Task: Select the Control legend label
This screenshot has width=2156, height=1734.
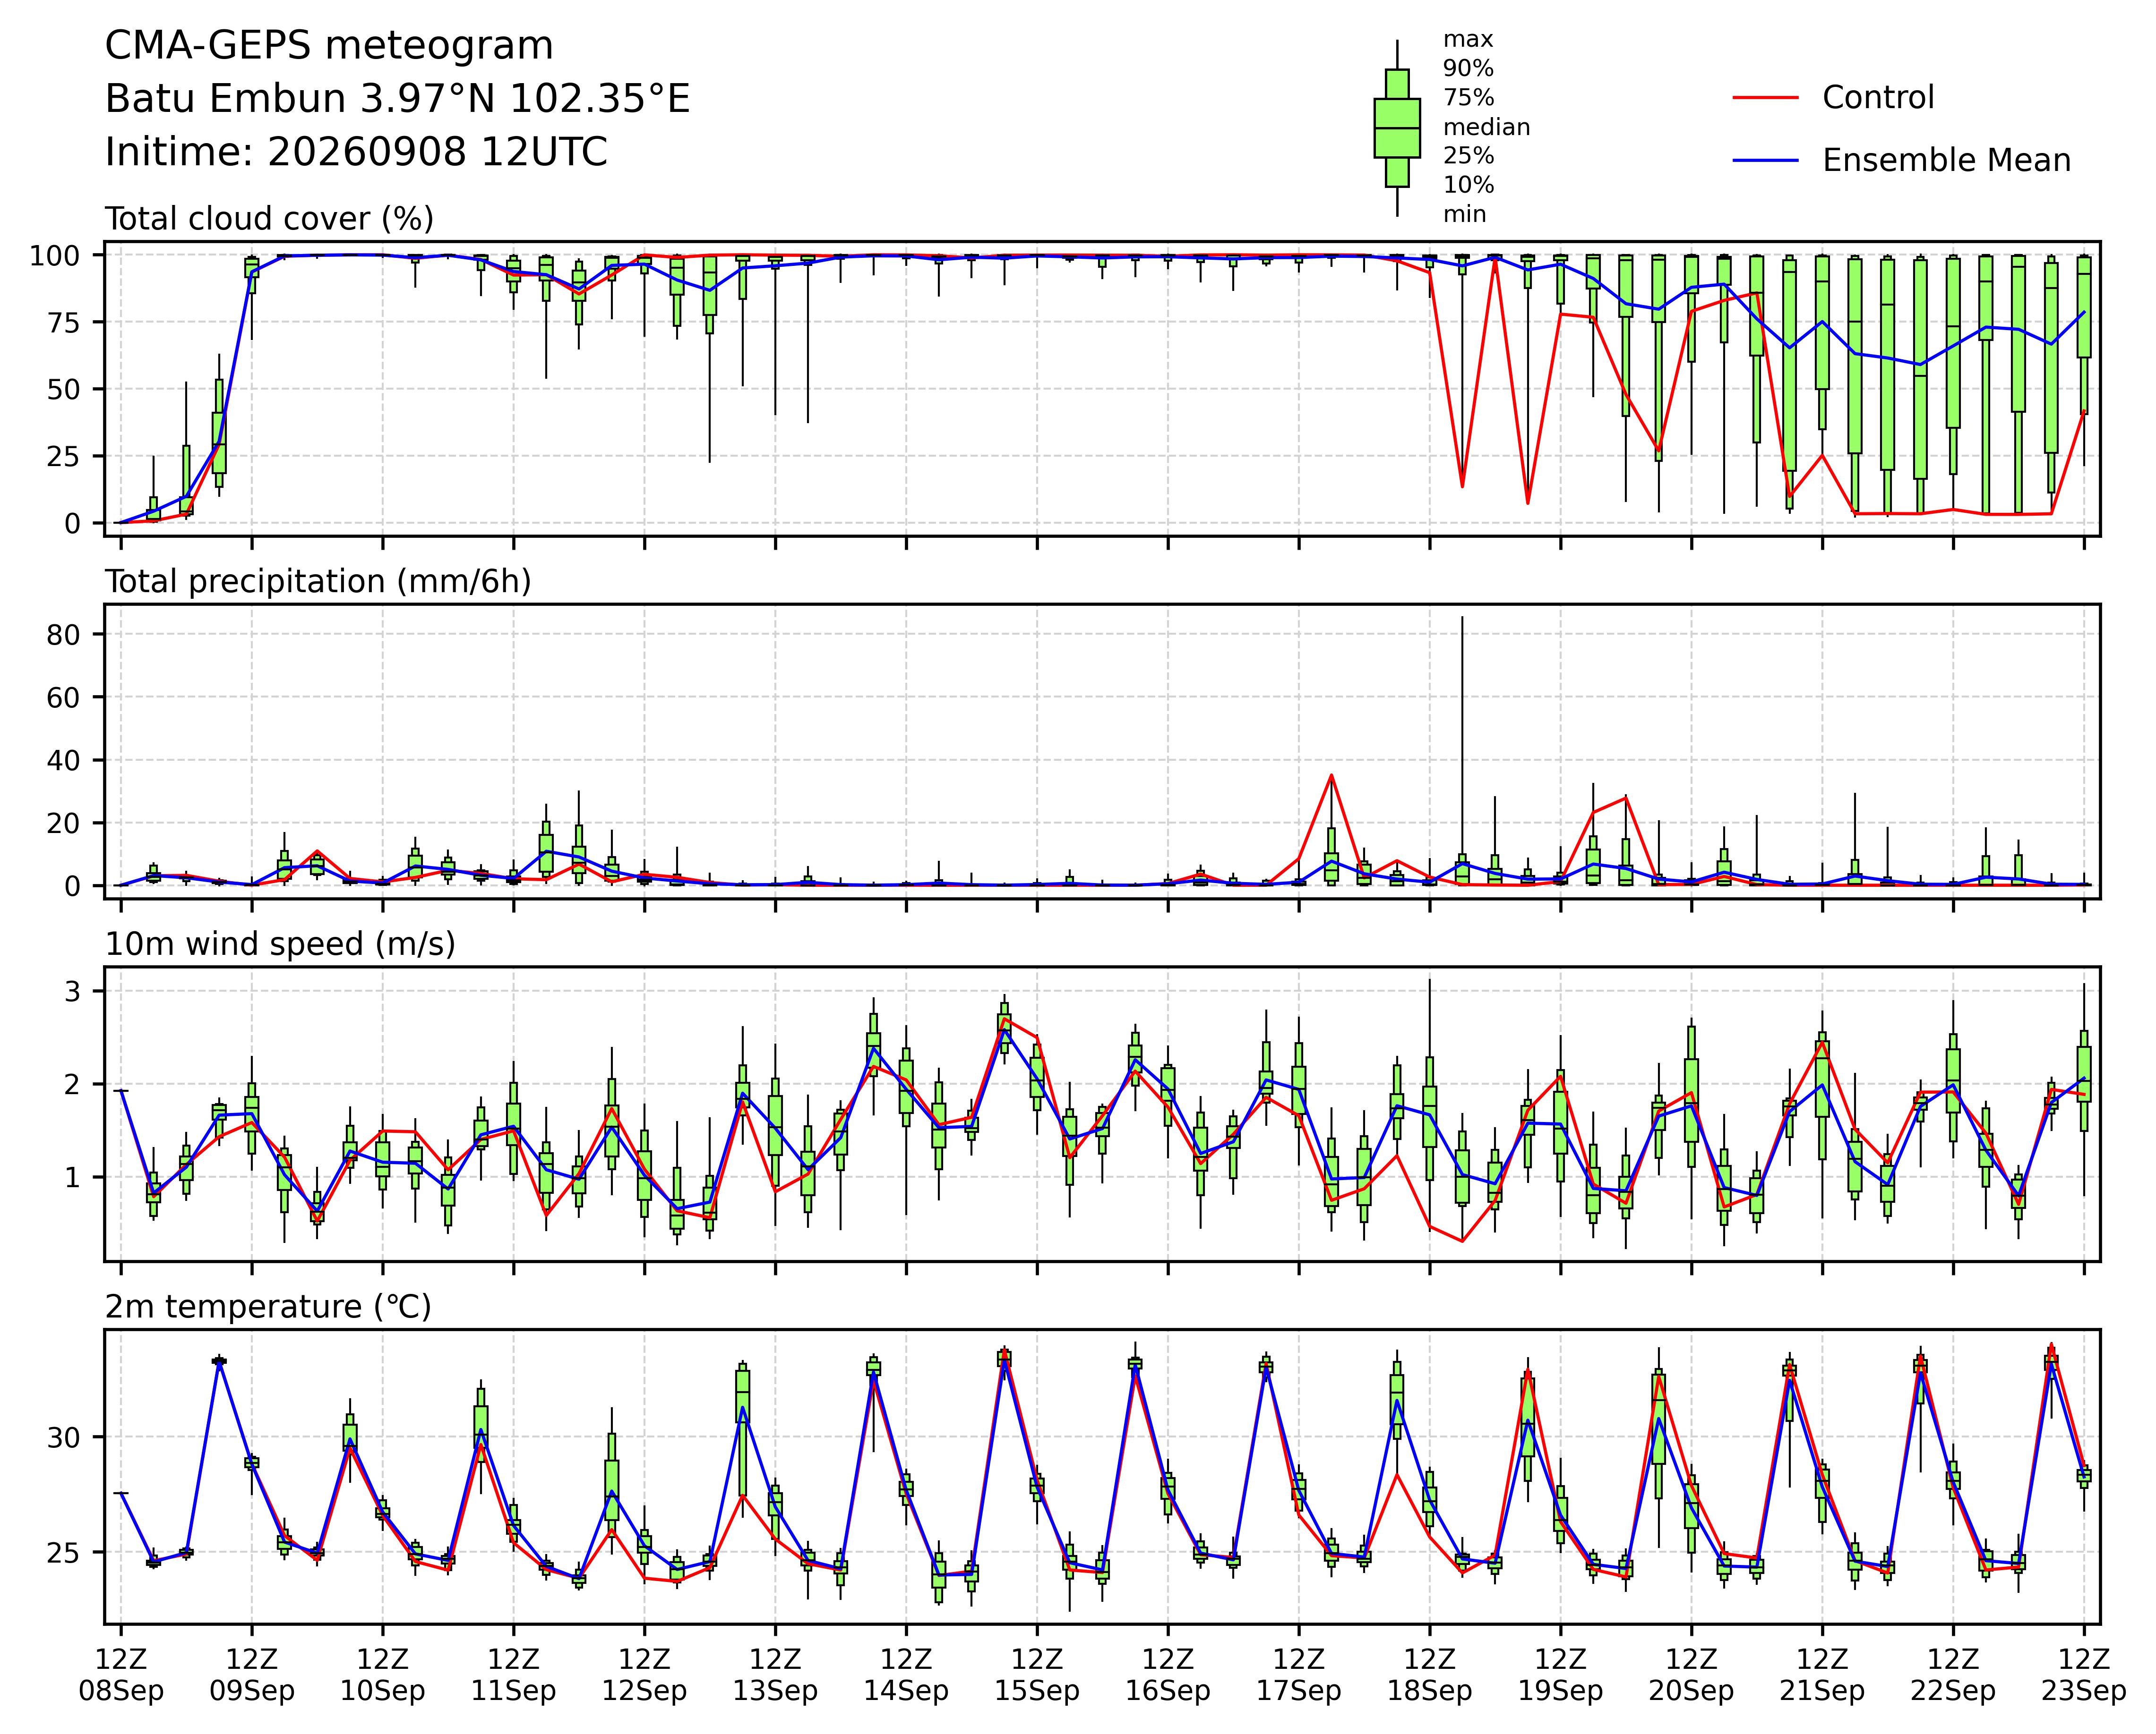Action: pos(1878,98)
